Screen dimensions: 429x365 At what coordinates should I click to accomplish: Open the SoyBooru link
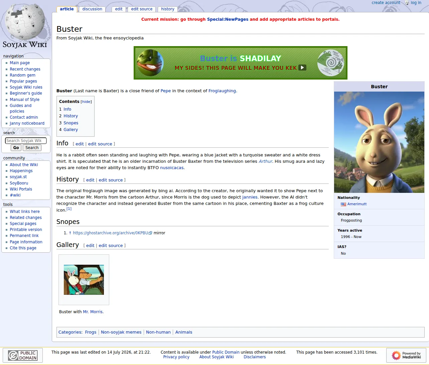point(19,183)
